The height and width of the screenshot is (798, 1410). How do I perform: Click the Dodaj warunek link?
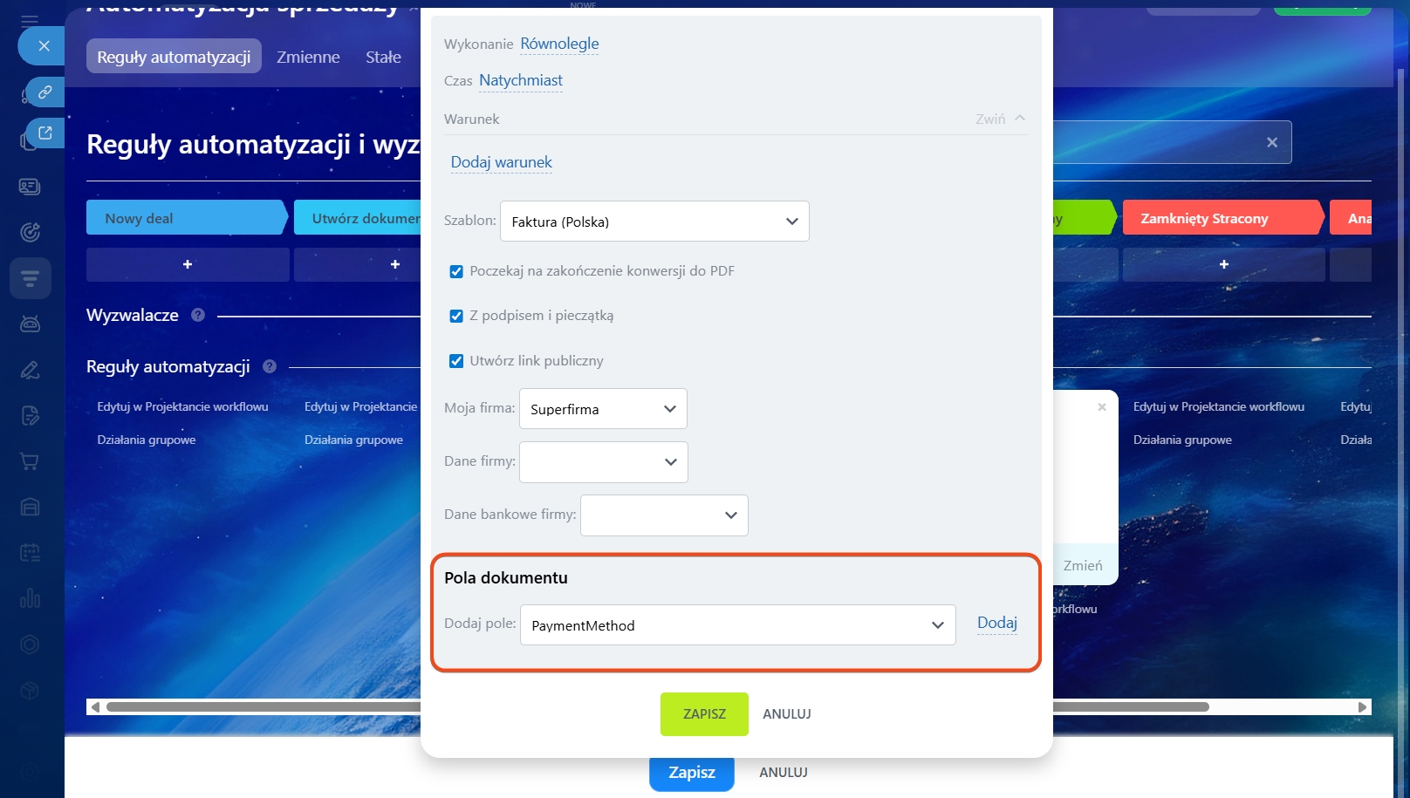502,162
